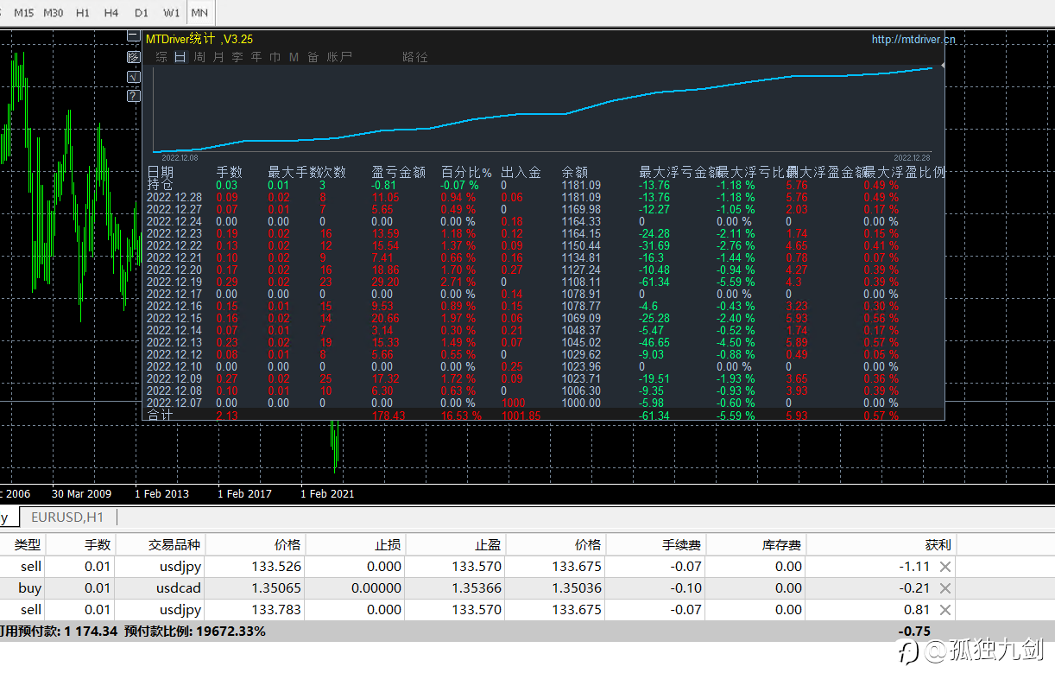Open help with the ? icon
The image size is (1055, 692).
133,96
